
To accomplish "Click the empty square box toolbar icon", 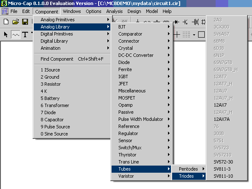I will [x=201, y=34].
